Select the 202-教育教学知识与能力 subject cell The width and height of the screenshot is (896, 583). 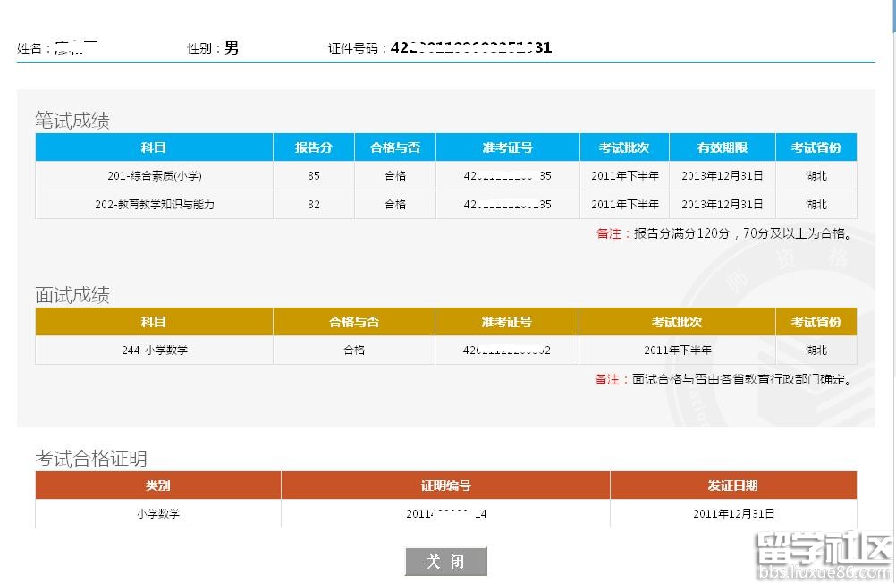click(154, 205)
